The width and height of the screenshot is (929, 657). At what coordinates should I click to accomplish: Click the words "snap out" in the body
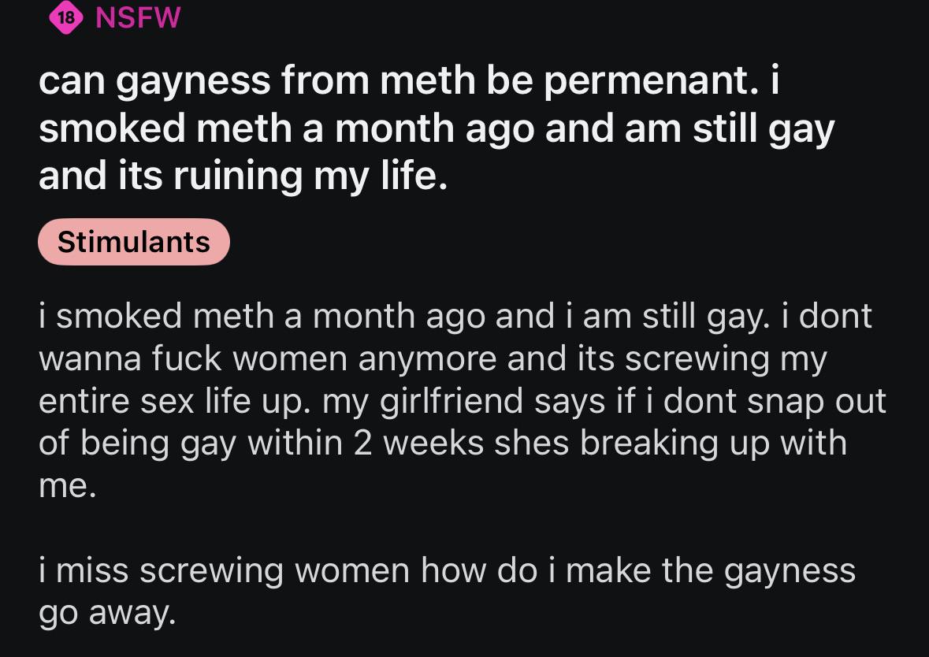coord(818,402)
